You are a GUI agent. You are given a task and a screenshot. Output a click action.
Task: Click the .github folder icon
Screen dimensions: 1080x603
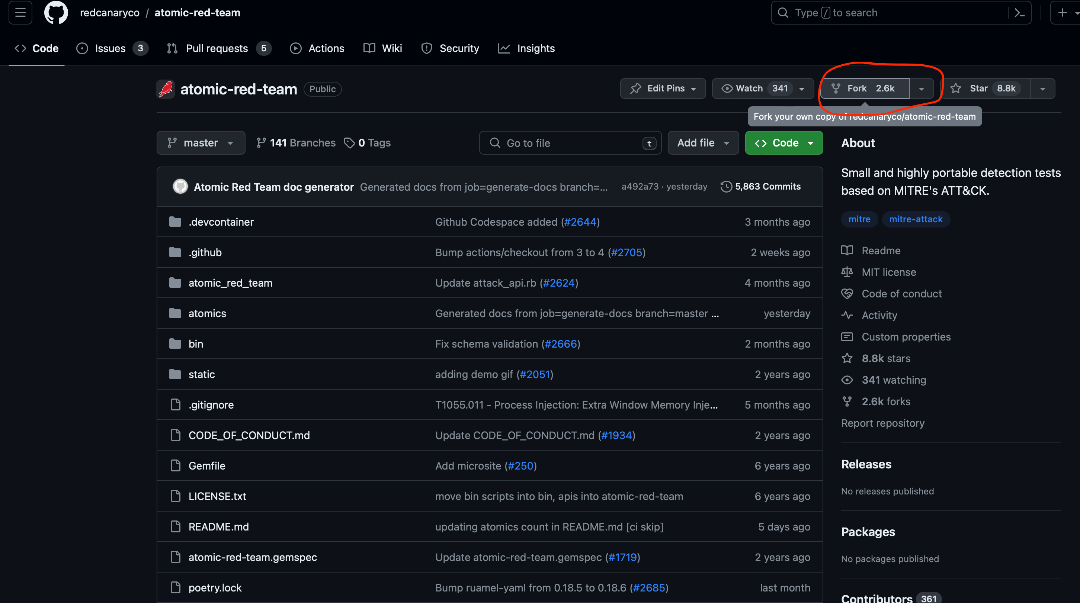click(175, 252)
